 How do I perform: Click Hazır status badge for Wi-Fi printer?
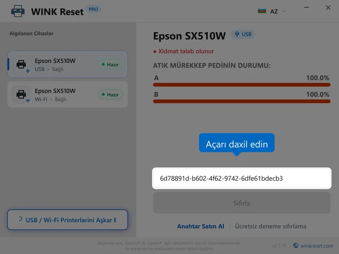110,94
